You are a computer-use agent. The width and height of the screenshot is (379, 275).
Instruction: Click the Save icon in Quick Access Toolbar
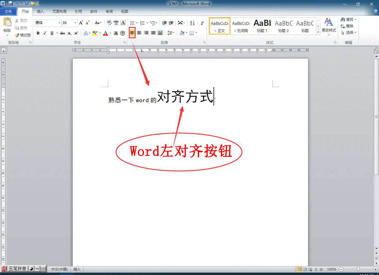pyautogui.click(x=11, y=4)
